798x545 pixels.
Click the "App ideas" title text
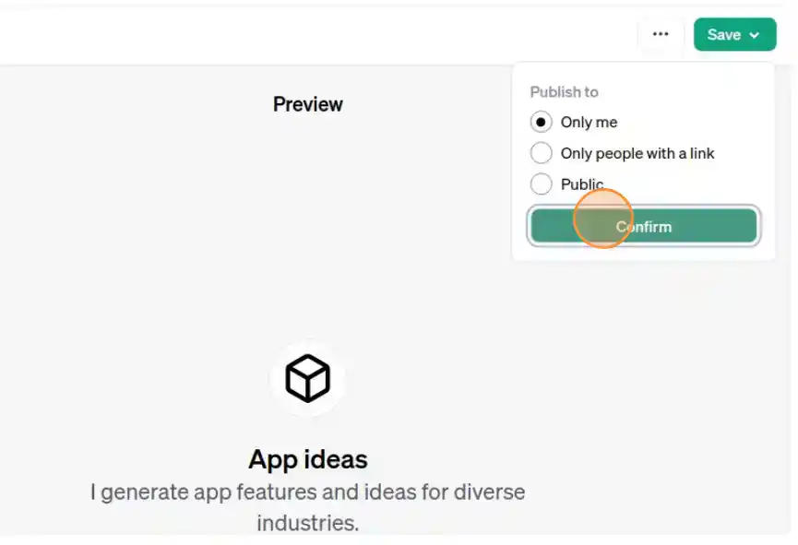click(307, 459)
